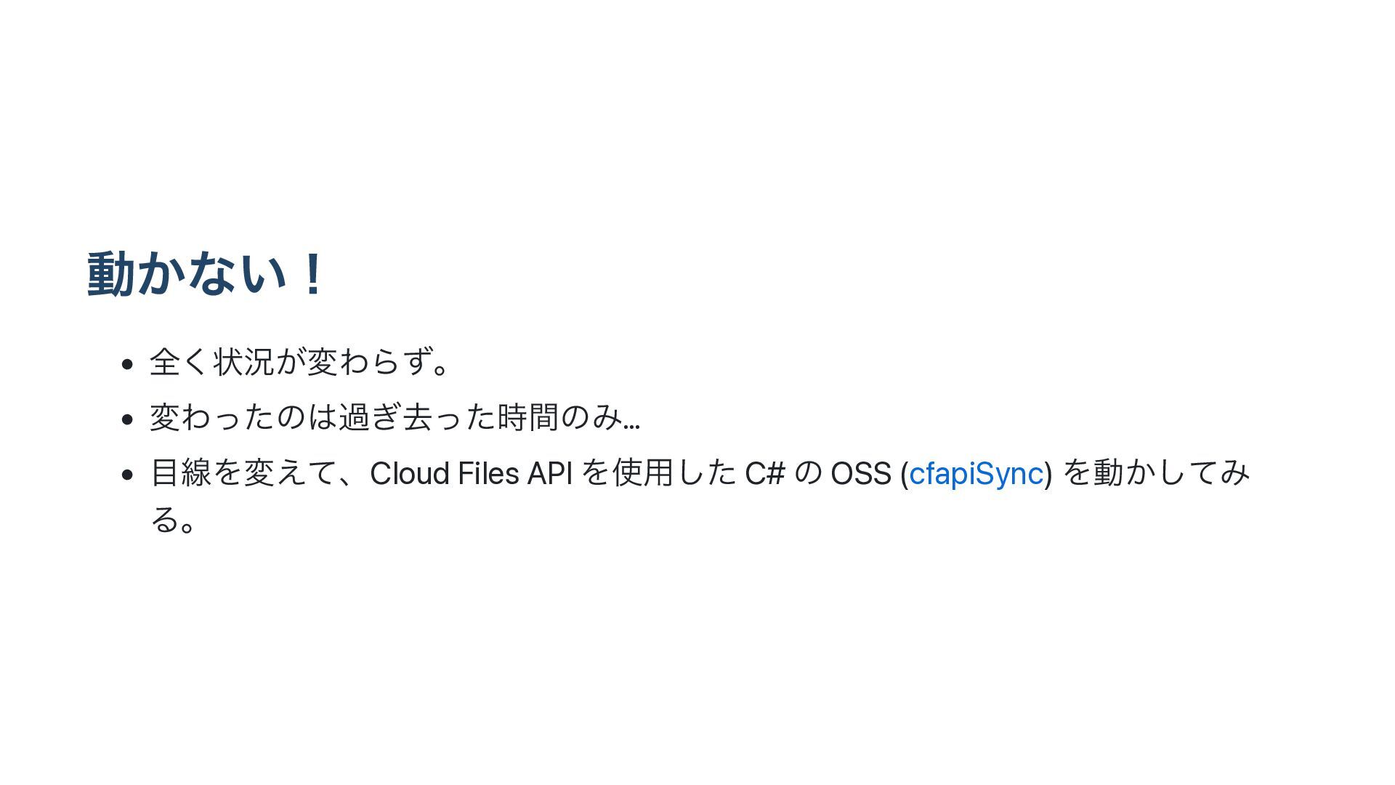
Task: Click the opening parenthesis before cfapiSync
Action: click(x=904, y=474)
